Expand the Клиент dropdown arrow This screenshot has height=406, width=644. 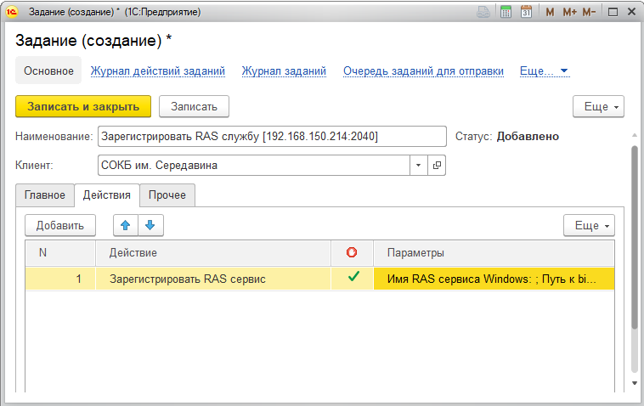tap(419, 166)
